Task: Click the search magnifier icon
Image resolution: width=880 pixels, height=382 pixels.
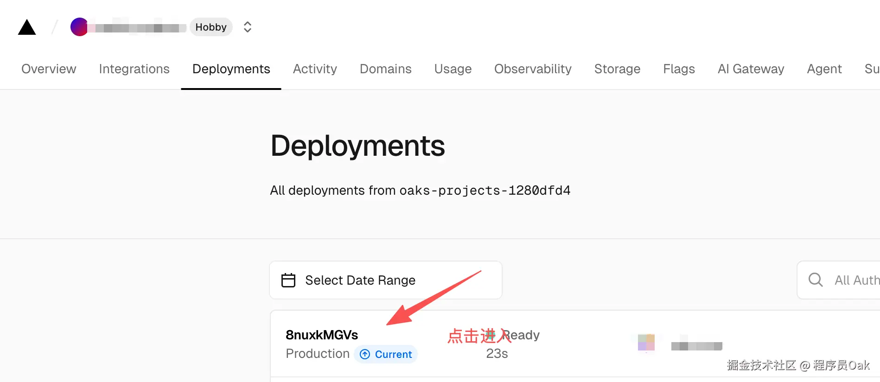Action: (x=816, y=280)
